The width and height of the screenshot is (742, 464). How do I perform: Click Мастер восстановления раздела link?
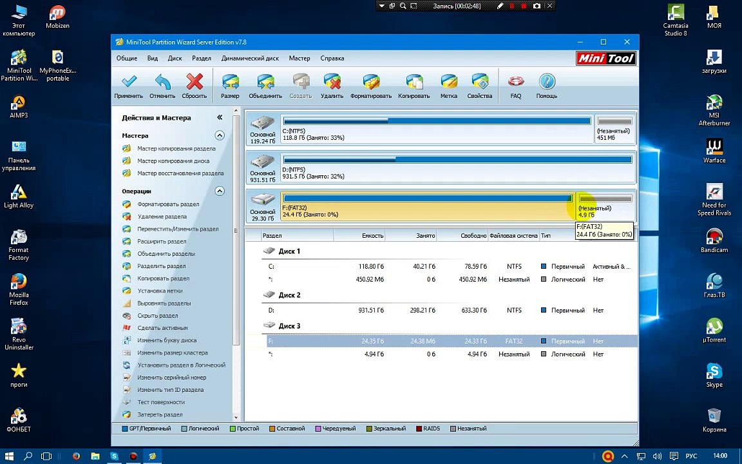pos(180,173)
